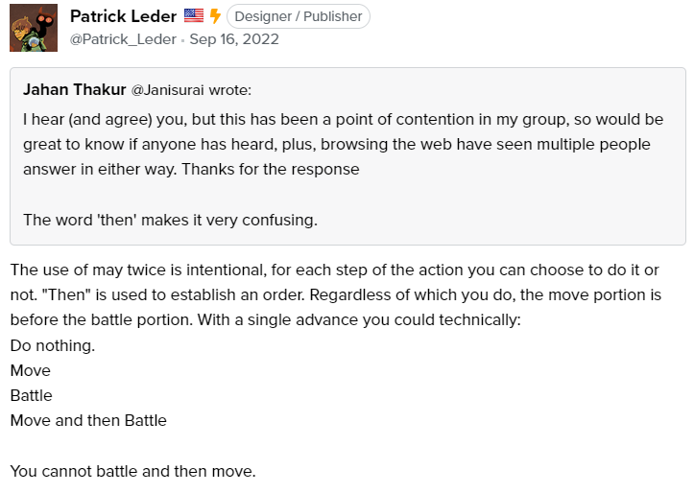This screenshot has width=694, height=493.
Task: Click Jahan Thakur's name in the quote
Action: (74, 90)
